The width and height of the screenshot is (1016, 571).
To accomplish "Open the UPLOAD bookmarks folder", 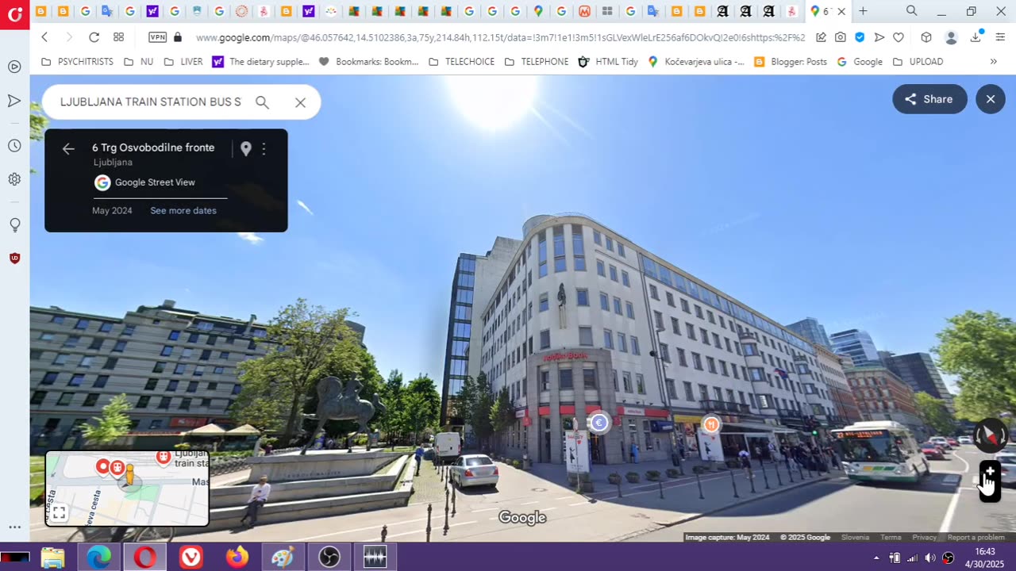I will coord(918,61).
